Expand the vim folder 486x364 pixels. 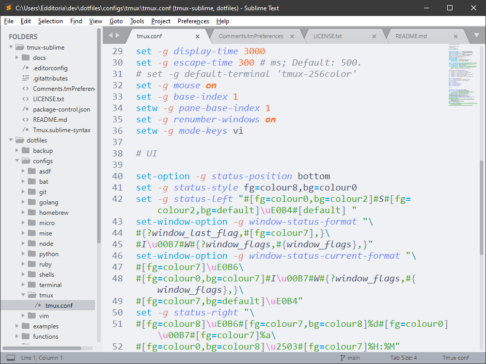(x=23, y=315)
